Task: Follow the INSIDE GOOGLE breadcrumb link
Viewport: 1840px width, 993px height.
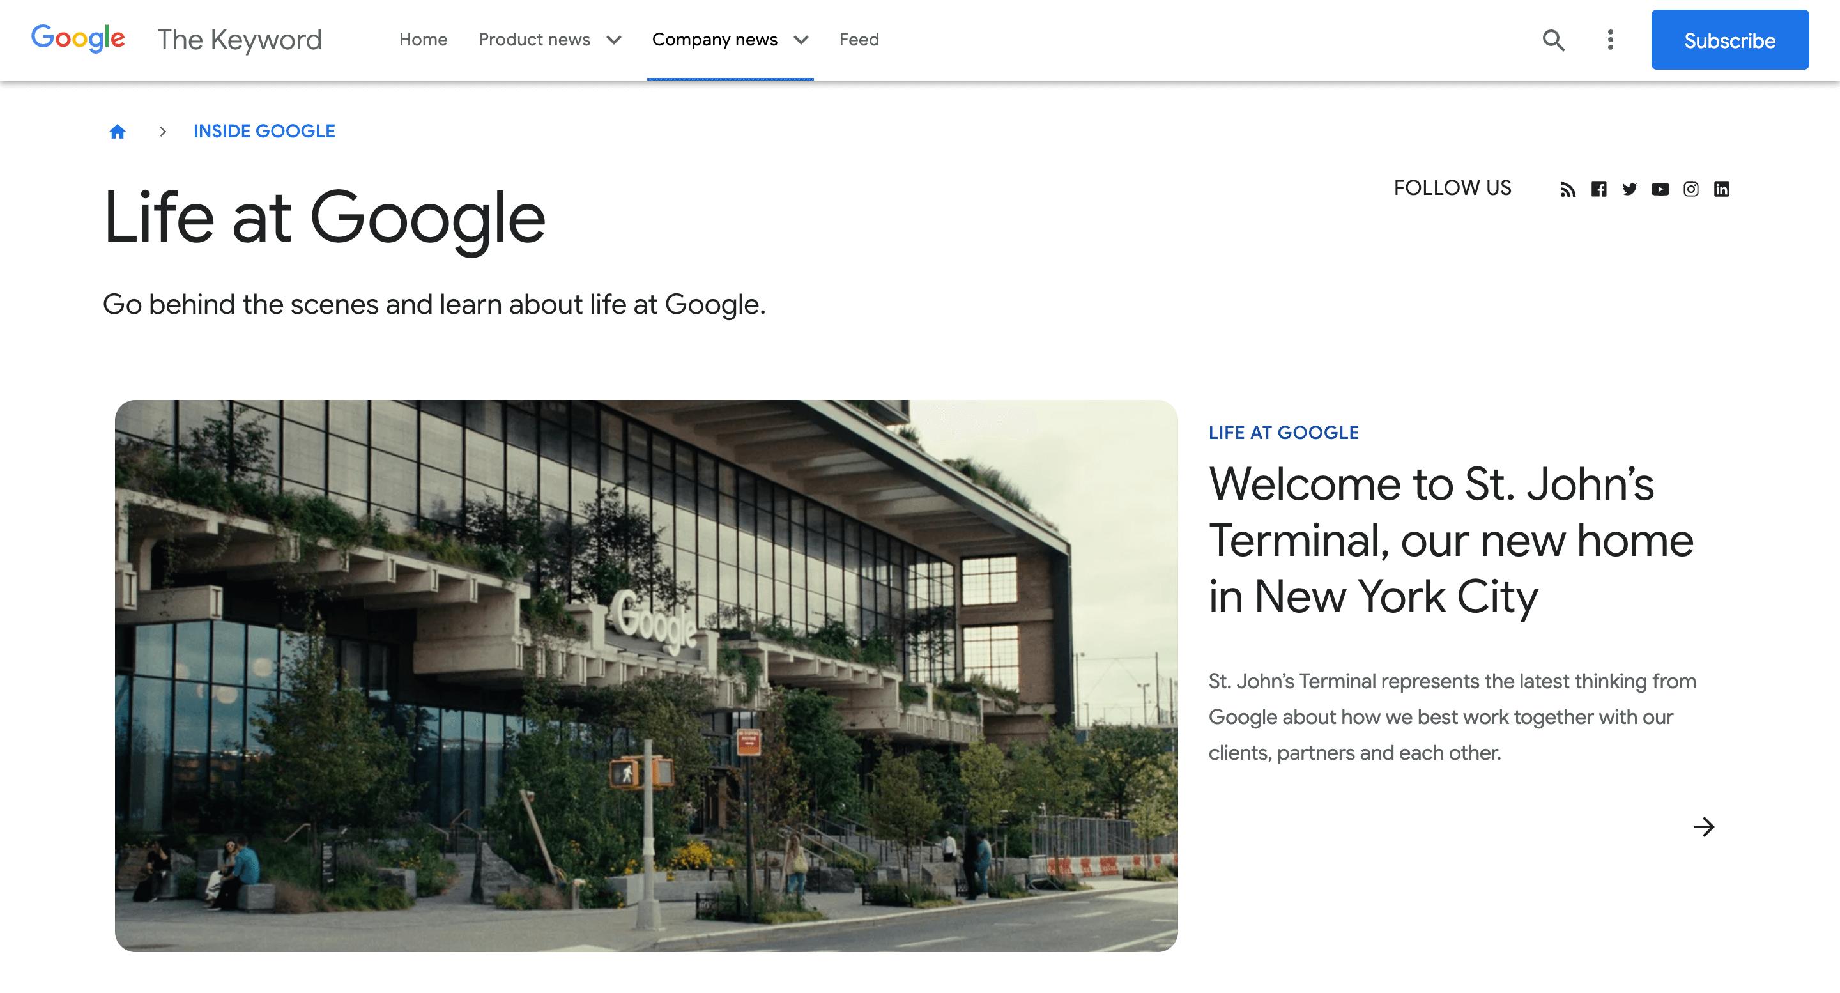Action: tap(264, 132)
